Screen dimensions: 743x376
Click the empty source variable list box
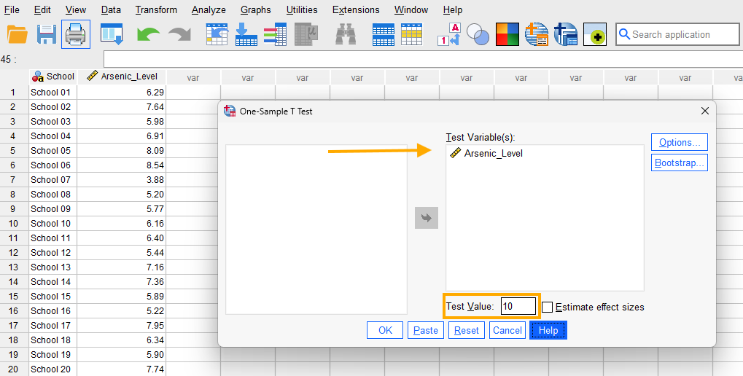[x=316, y=230]
